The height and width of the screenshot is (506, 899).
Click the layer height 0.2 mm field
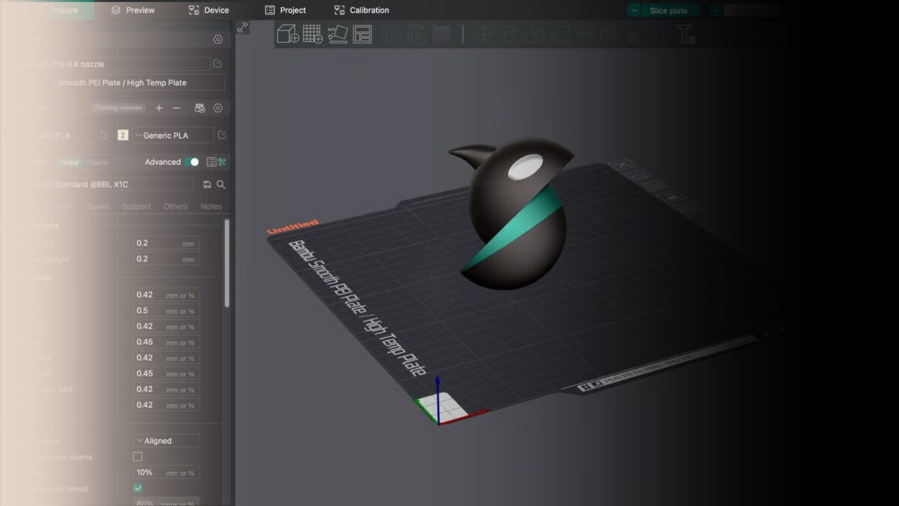pos(166,243)
